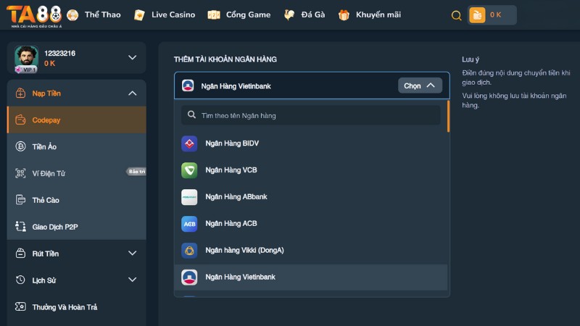The image size is (580, 326).
Task: Click the bank search magnifier icon
Action: click(191, 115)
